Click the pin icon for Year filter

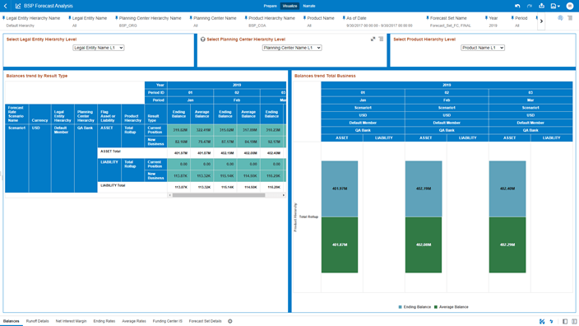(x=486, y=18)
